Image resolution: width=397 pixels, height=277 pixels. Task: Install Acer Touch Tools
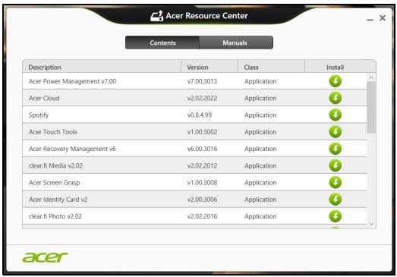pyautogui.click(x=336, y=132)
